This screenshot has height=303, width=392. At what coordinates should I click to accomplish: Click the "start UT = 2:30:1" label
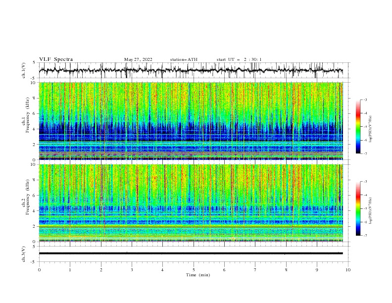(x=239, y=59)
